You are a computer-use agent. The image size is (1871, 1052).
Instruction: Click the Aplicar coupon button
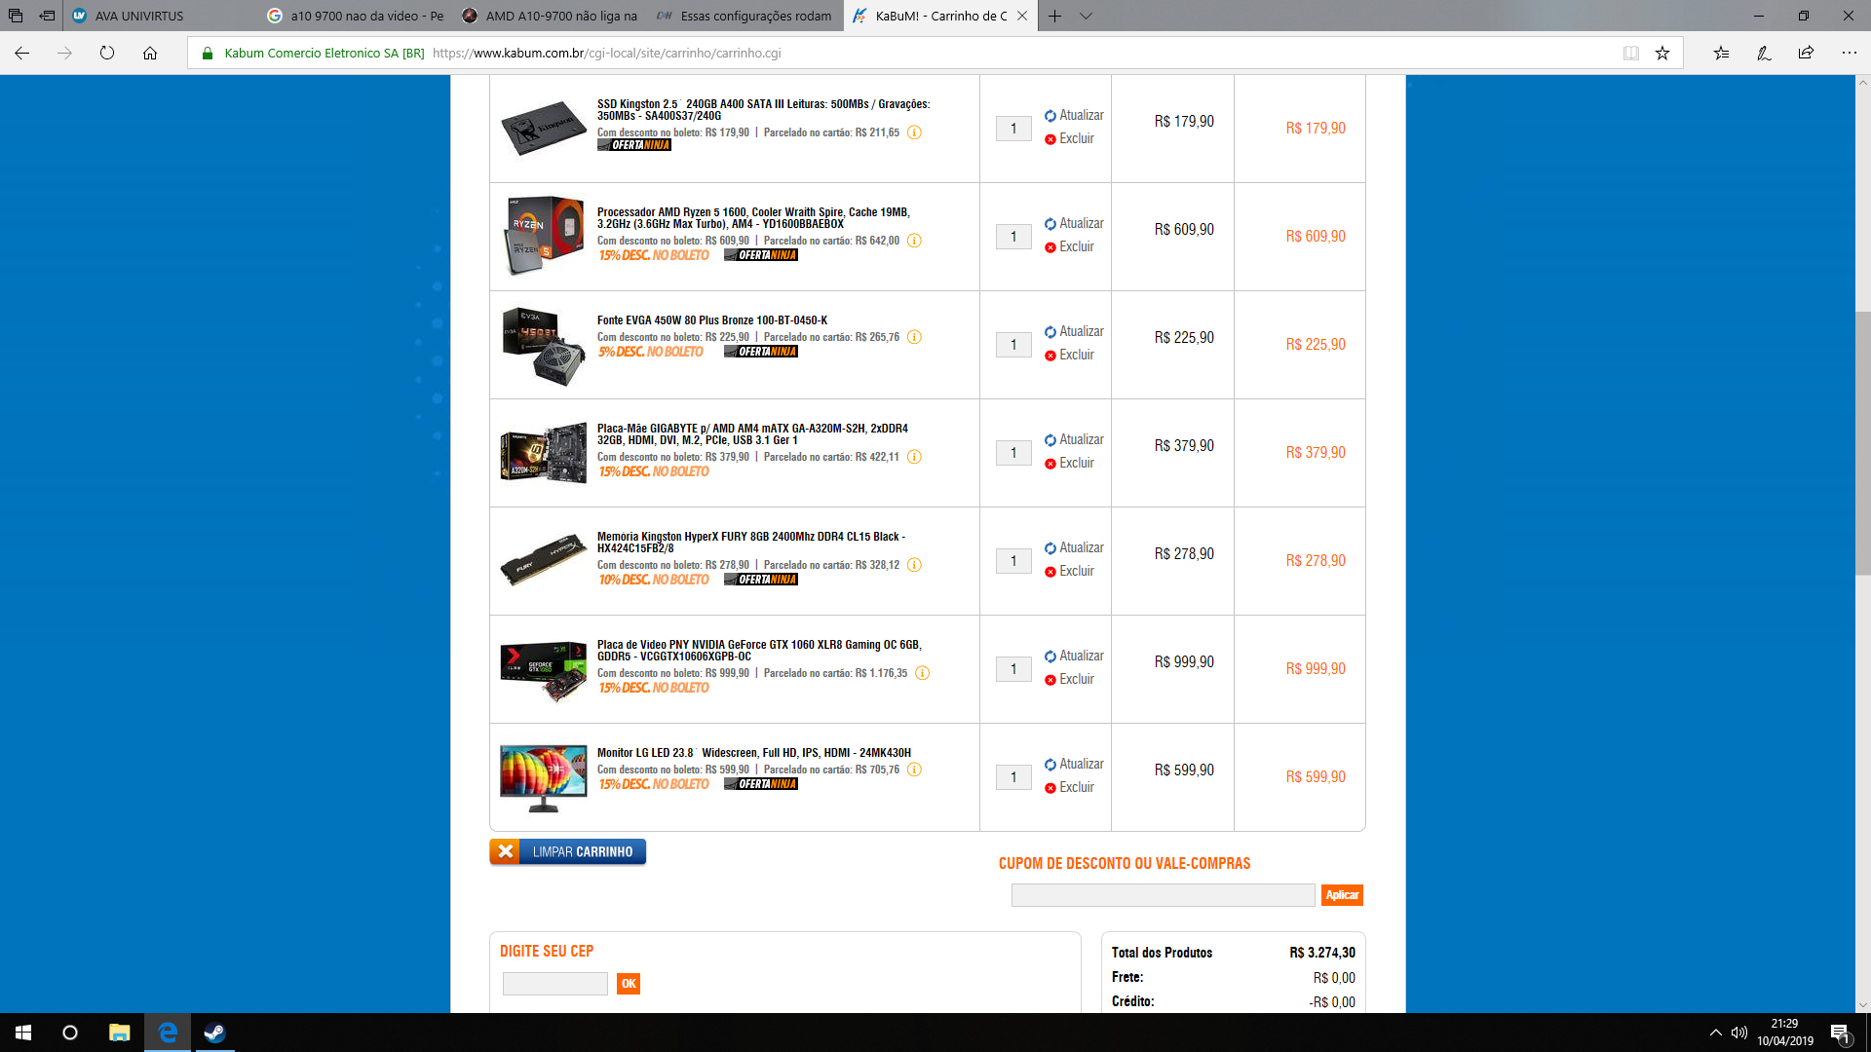point(1342,895)
